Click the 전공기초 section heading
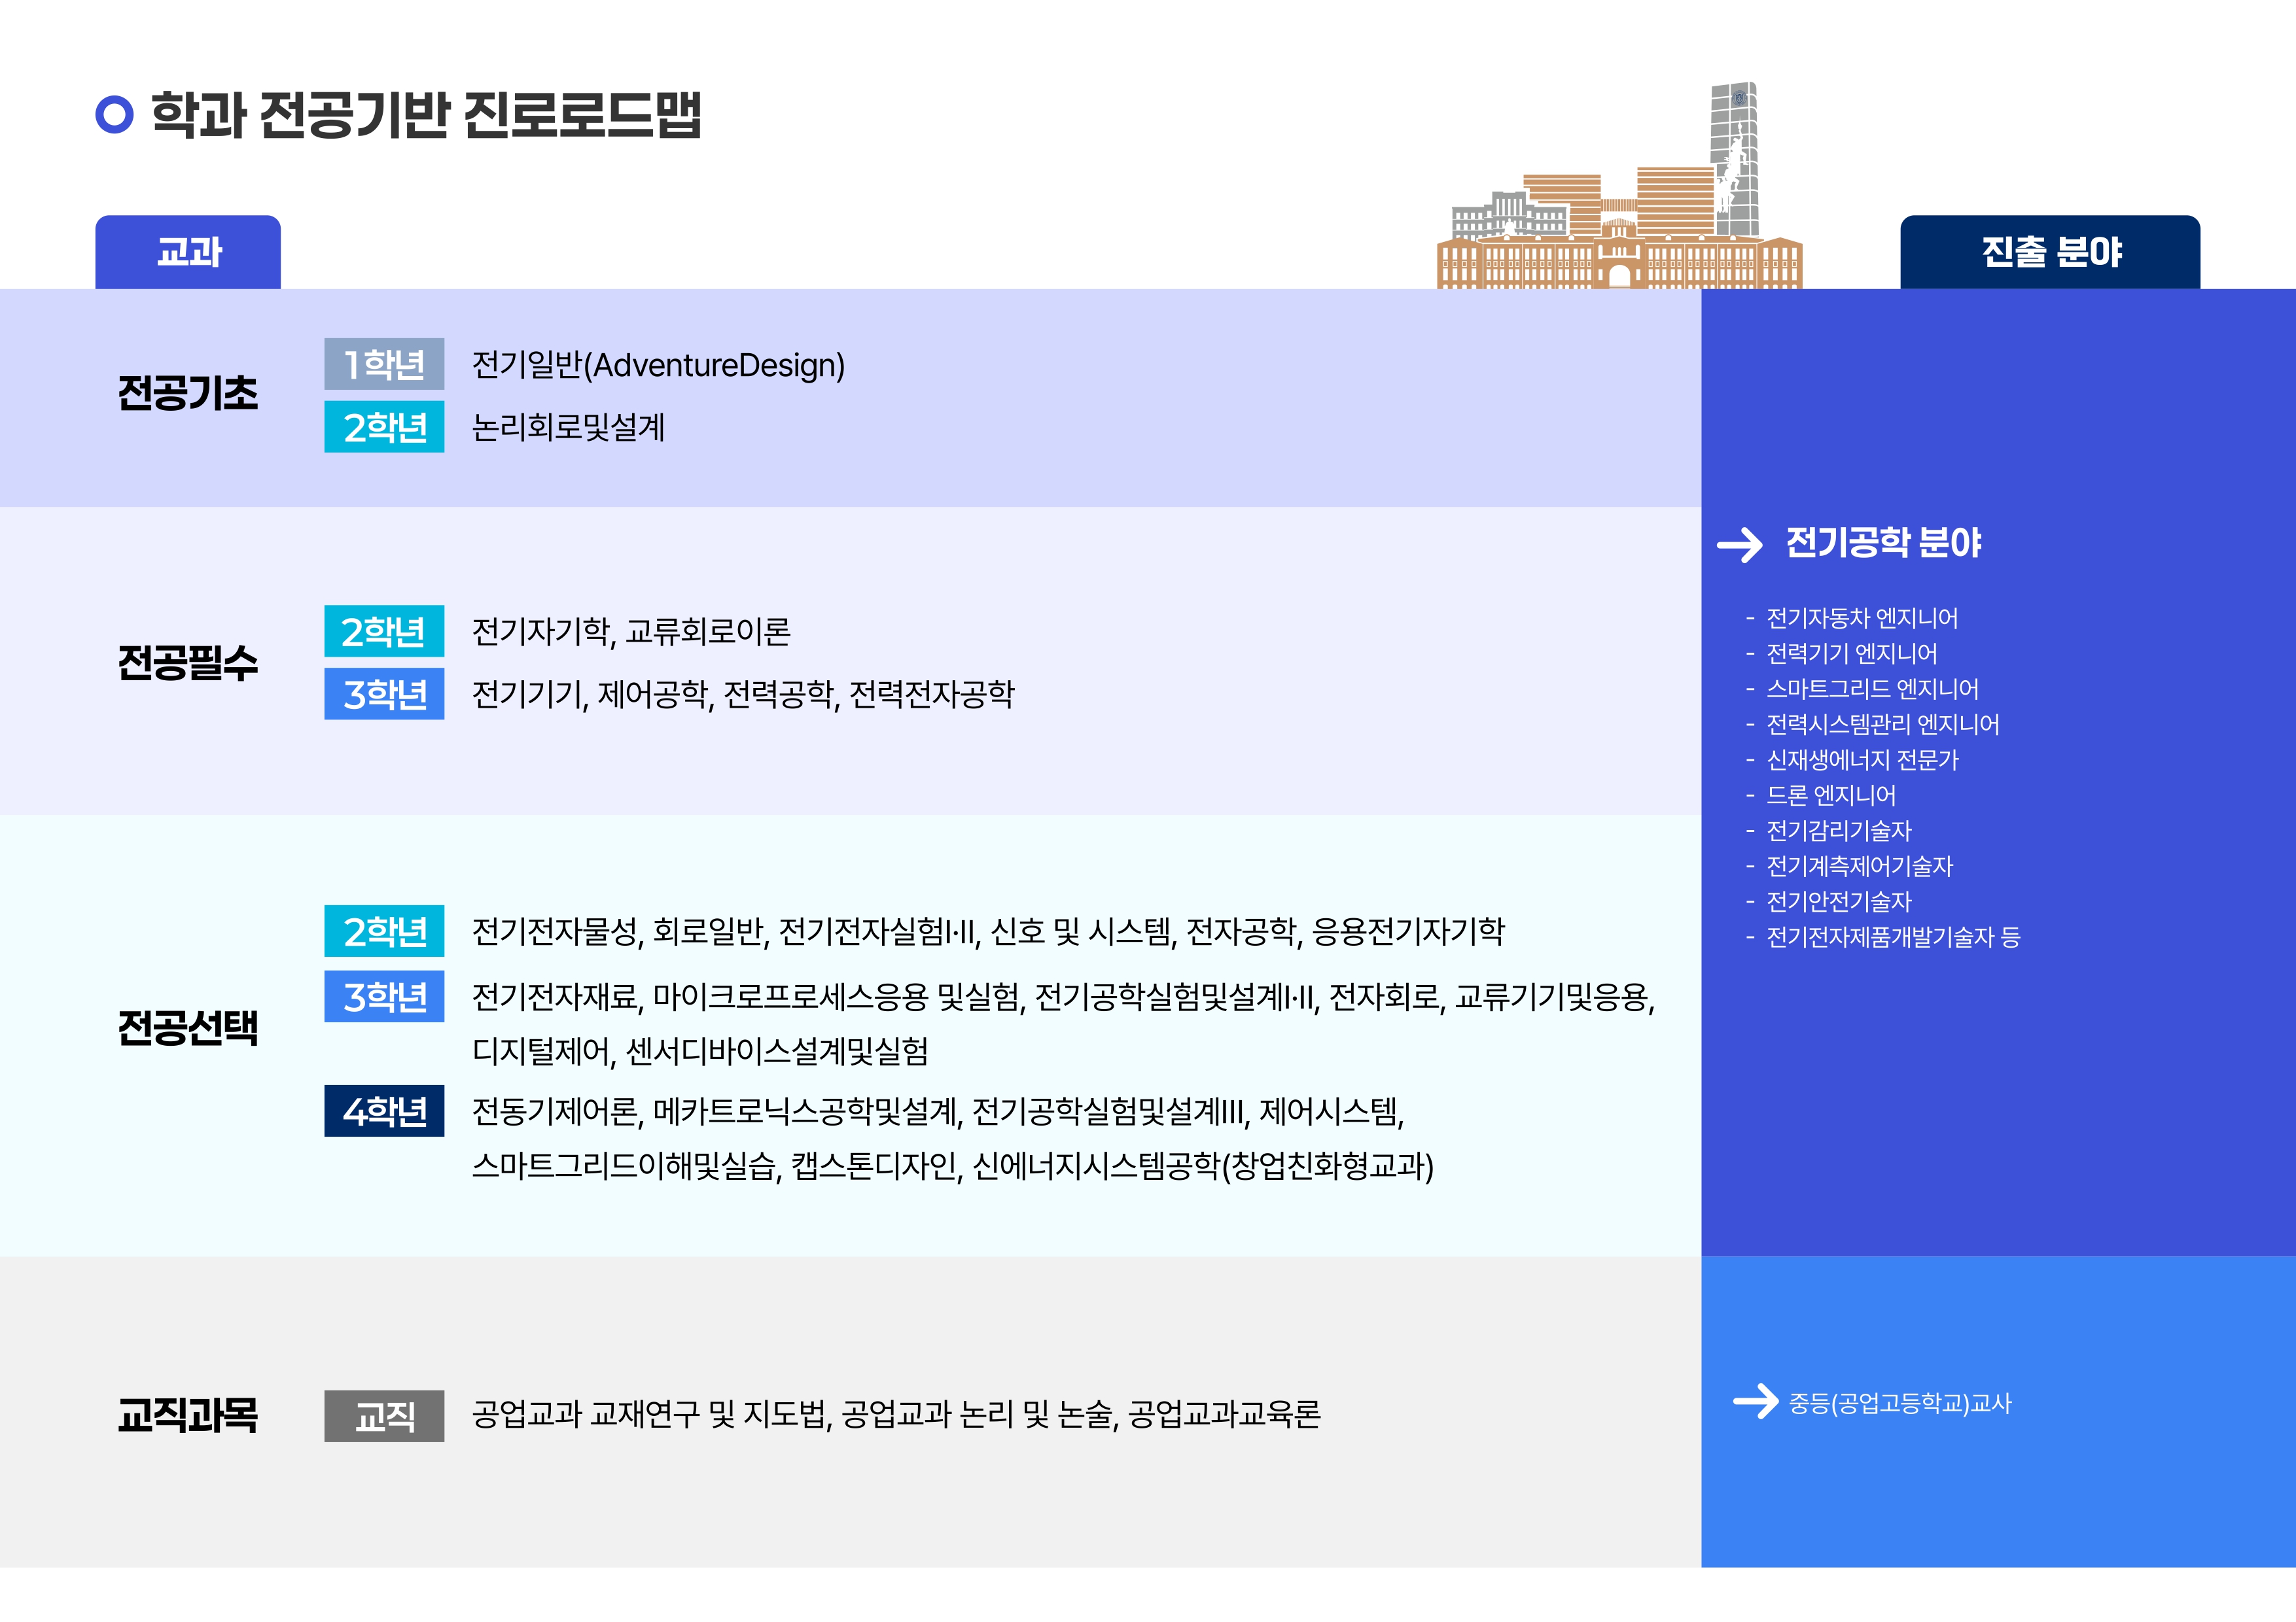 [188, 393]
